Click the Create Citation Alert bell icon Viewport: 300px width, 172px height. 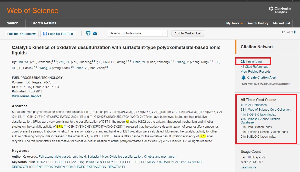pyautogui.click(x=244, y=78)
